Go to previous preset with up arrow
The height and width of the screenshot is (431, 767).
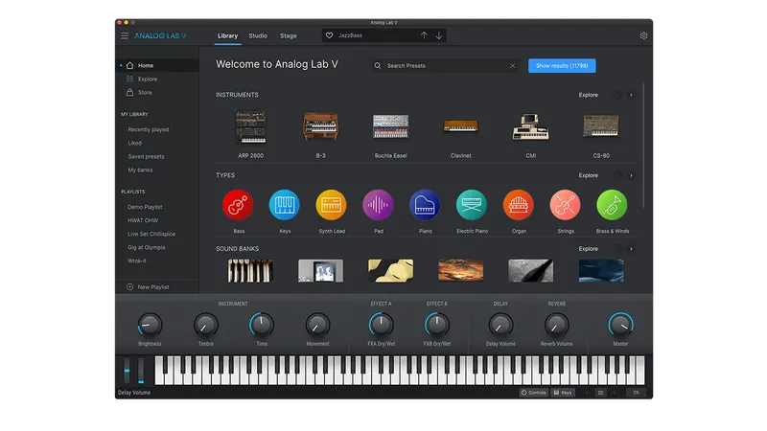click(424, 35)
